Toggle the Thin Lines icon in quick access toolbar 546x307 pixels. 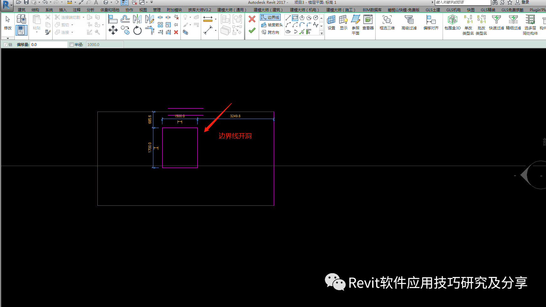pos(125,2)
